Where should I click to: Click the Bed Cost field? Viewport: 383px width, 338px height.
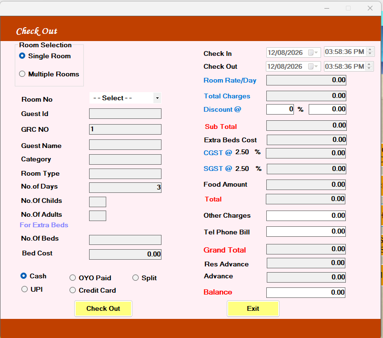[125, 254]
